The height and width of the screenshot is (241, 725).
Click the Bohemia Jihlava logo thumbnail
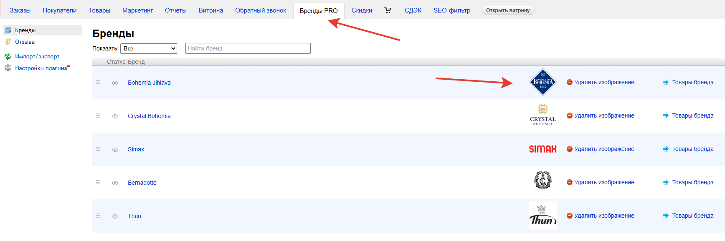(542, 82)
